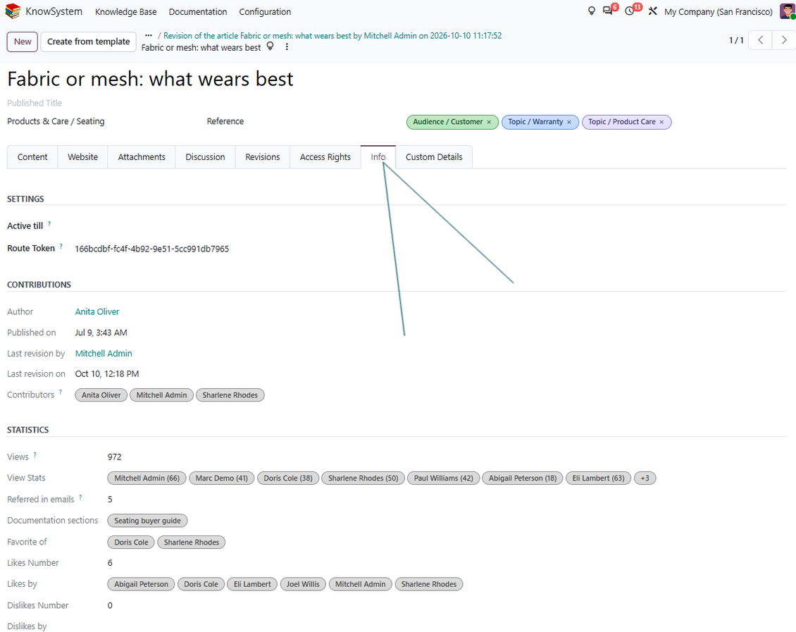Open the lightbulb icon in the top bar
The width and height of the screenshot is (796, 632).
point(592,11)
